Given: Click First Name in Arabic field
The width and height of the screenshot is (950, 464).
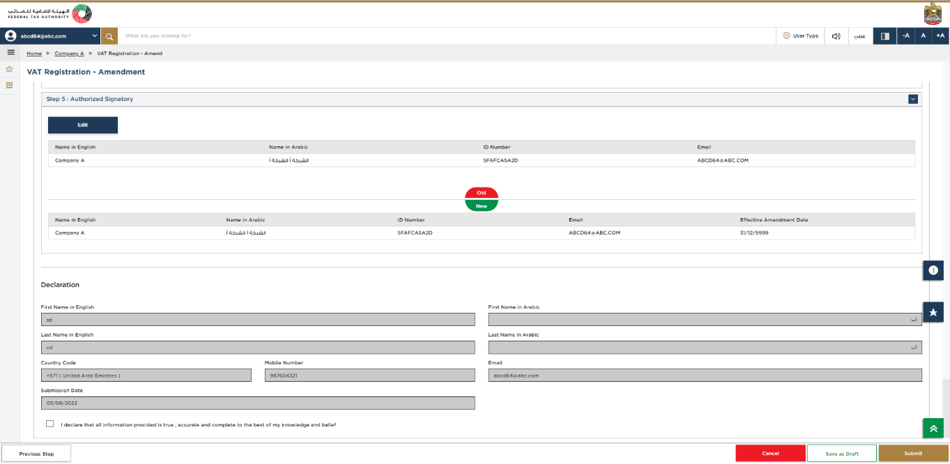Looking at the screenshot, I should tap(705, 319).
